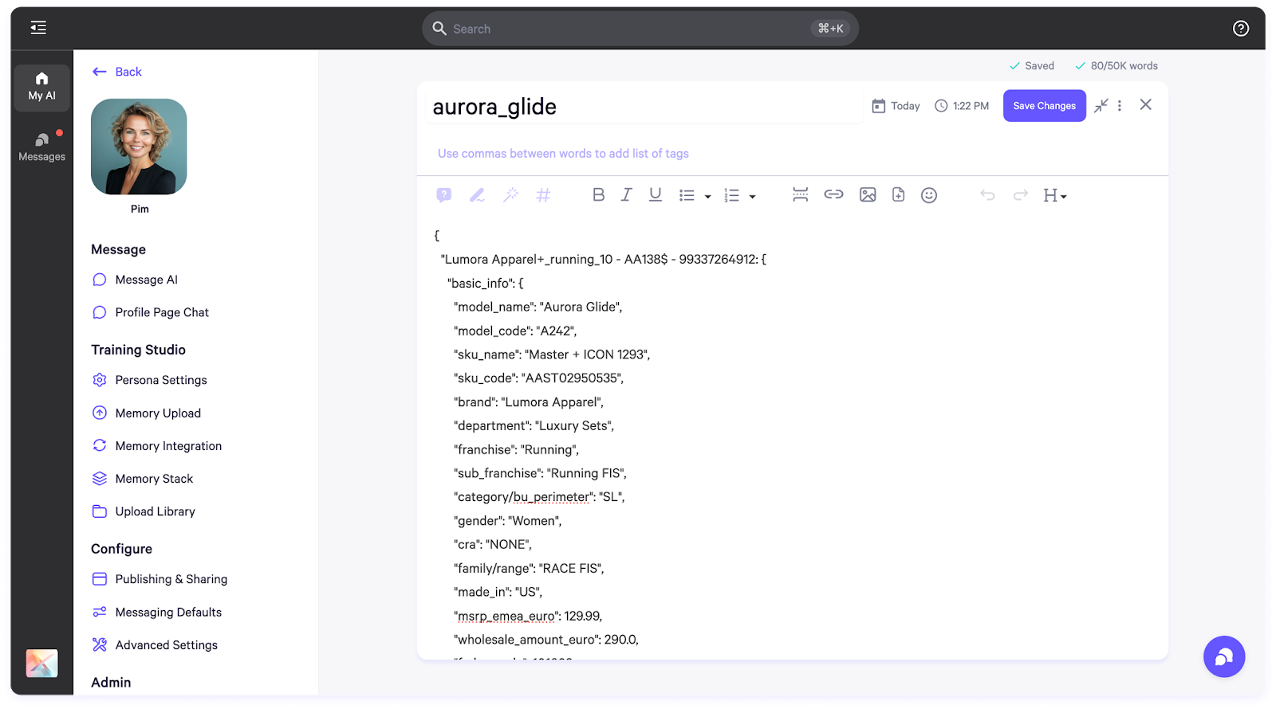Click the question bubble toolbar icon

tap(444, 195)
